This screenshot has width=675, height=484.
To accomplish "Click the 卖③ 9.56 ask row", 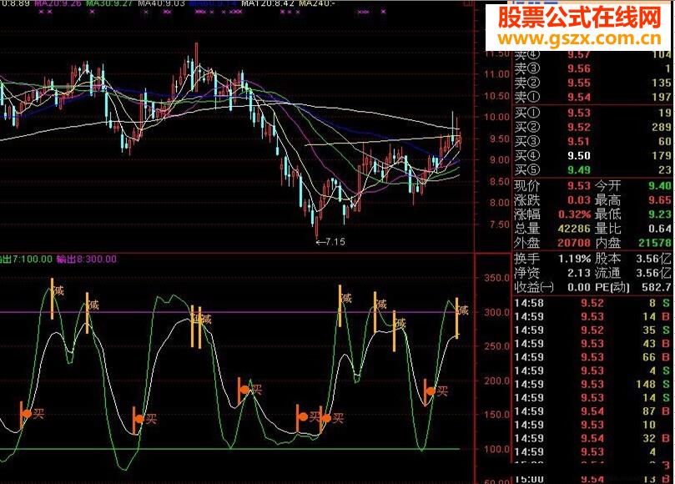I will (x=592, y=68).
